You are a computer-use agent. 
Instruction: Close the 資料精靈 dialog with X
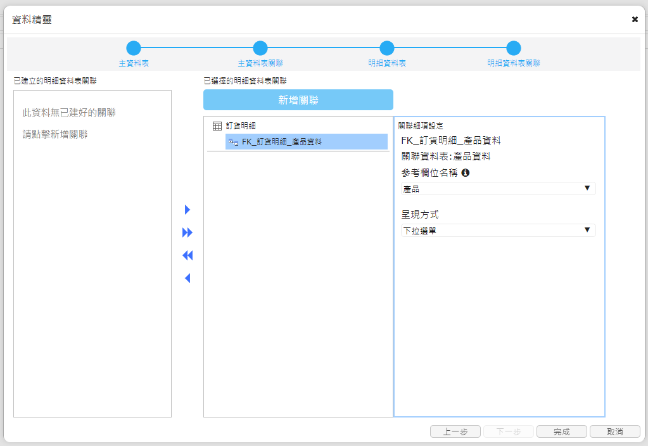tap(635, 20)
